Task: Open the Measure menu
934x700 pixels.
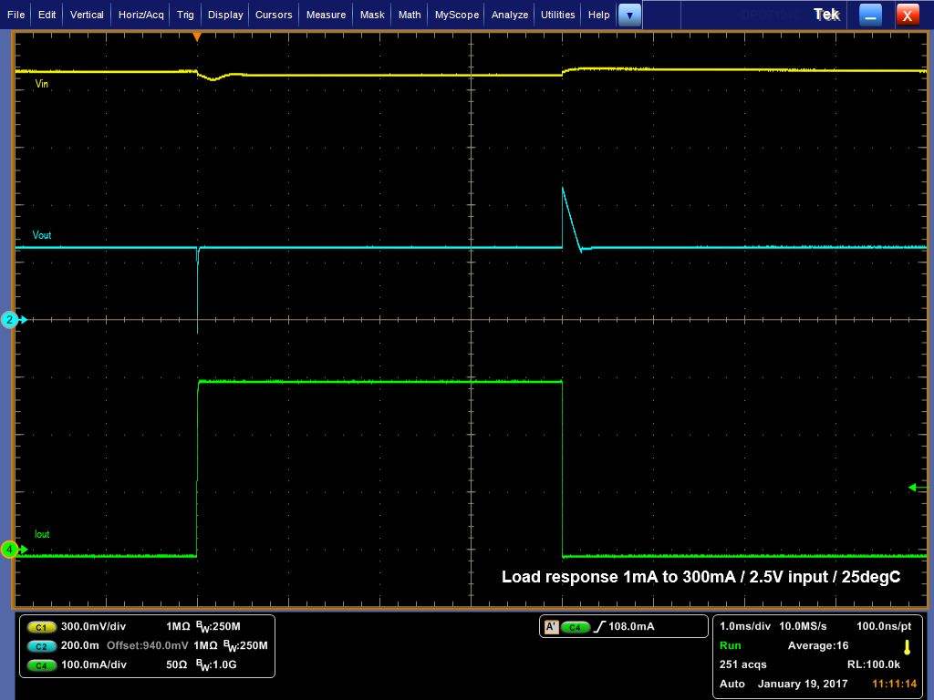Action: pyautogui.click(x=326, y=15)
